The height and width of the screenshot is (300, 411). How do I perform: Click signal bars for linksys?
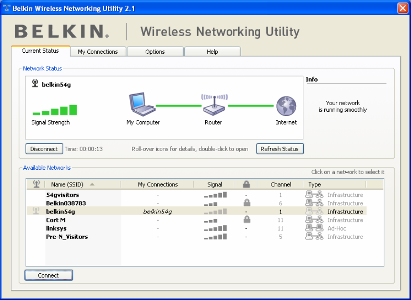pos(215,228)
